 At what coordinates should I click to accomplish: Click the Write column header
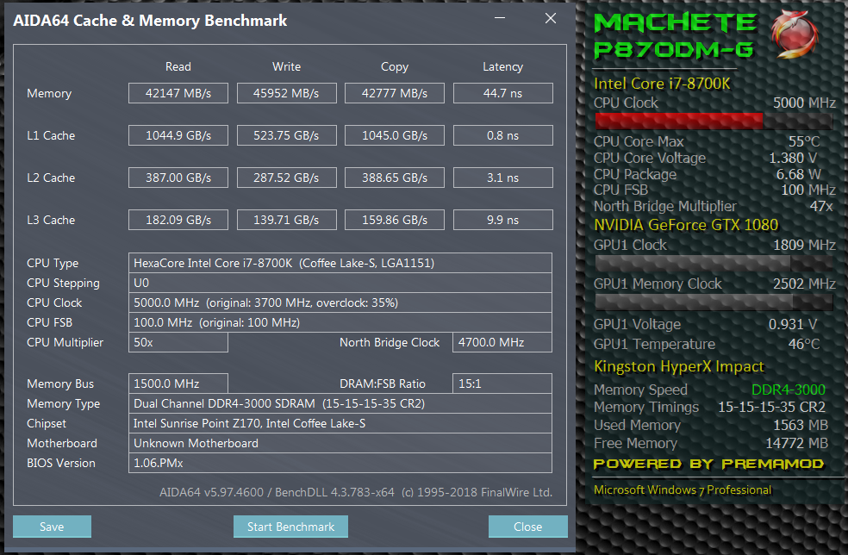coord(287,66)
